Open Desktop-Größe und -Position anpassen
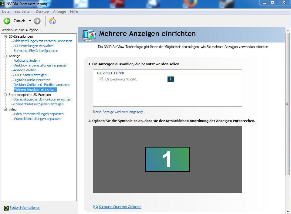The height and width of the screenshot is (214, 291). [42, 85]
